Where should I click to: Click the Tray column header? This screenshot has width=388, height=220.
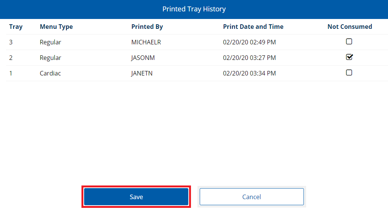tap(16, 27)
